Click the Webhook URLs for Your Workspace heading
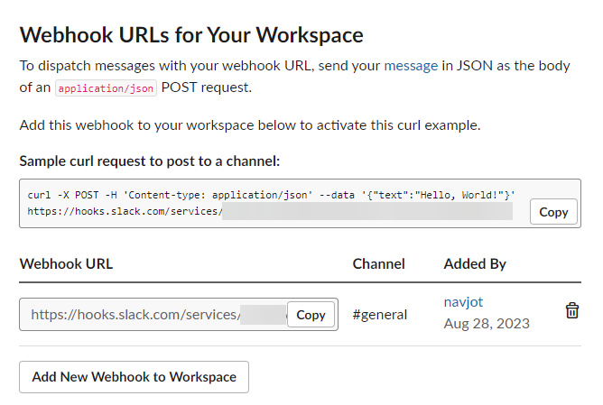 click(x=191, y=35)
